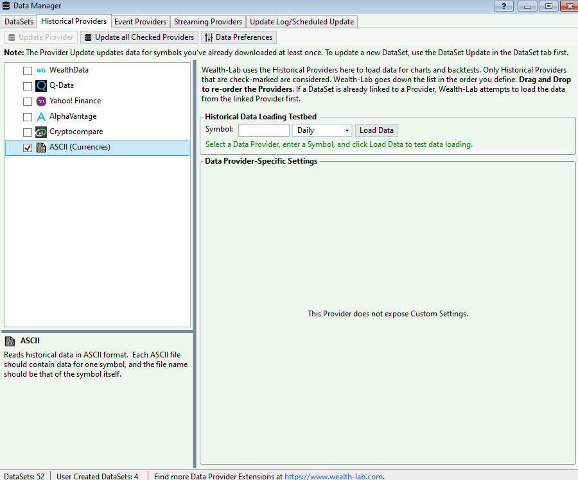Click the Yahoo! Finance purple icon

41,101
